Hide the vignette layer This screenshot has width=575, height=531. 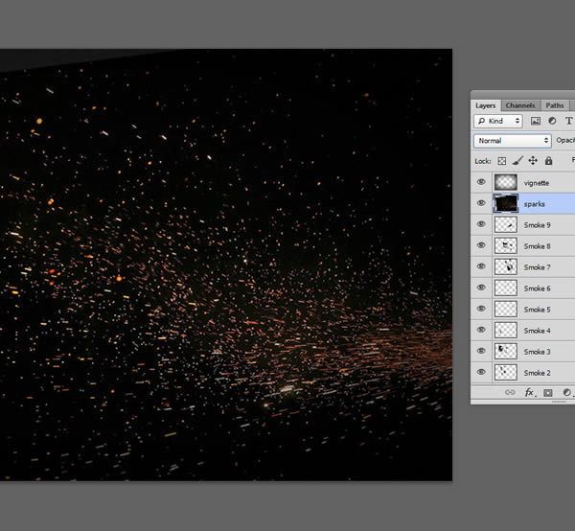(481, 182)
